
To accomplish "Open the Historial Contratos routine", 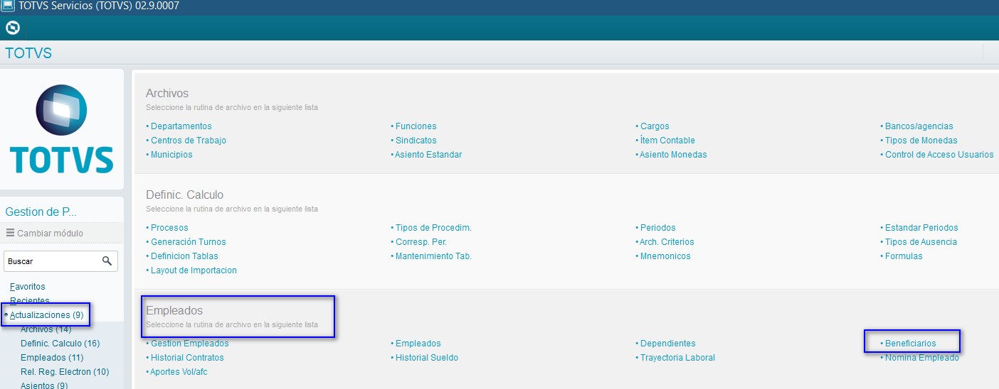I will tap(187, 358).
